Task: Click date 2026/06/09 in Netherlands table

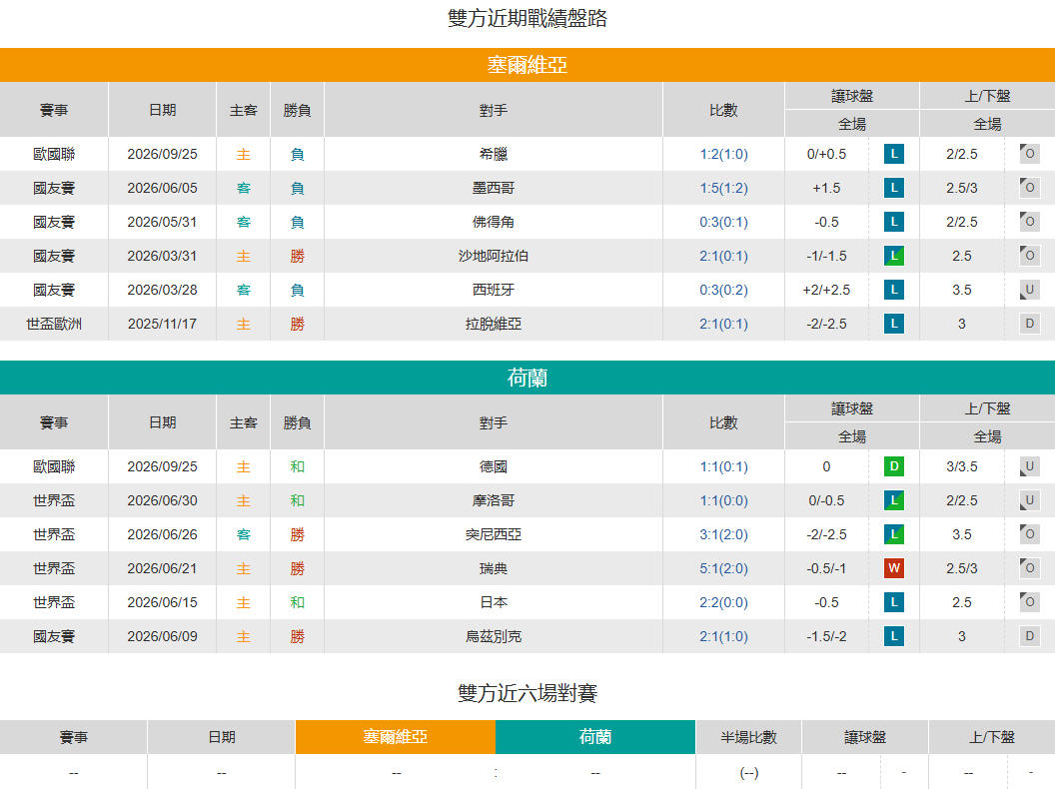Action: click(x=162, y=636)
